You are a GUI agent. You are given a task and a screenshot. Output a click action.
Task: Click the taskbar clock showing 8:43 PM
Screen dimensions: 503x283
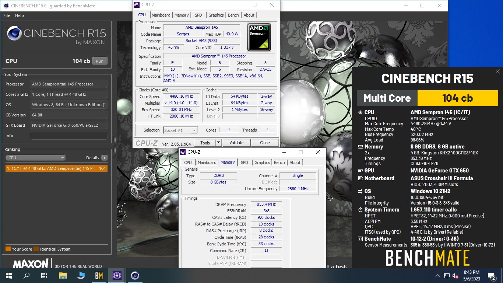coord(471,276)
